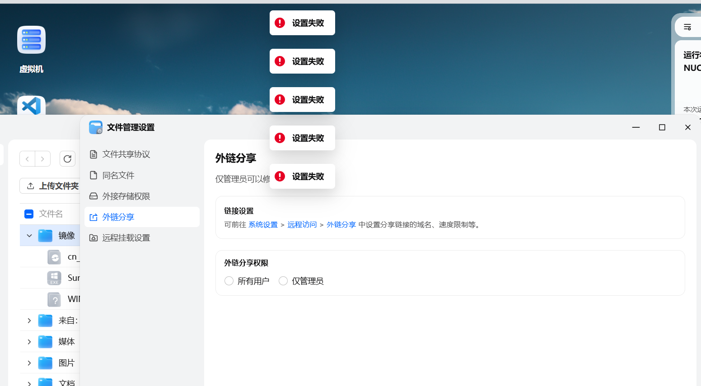Click the third 设置失败 toast message
The height and width of the screenshot is (386, 701).
[302, 99]
